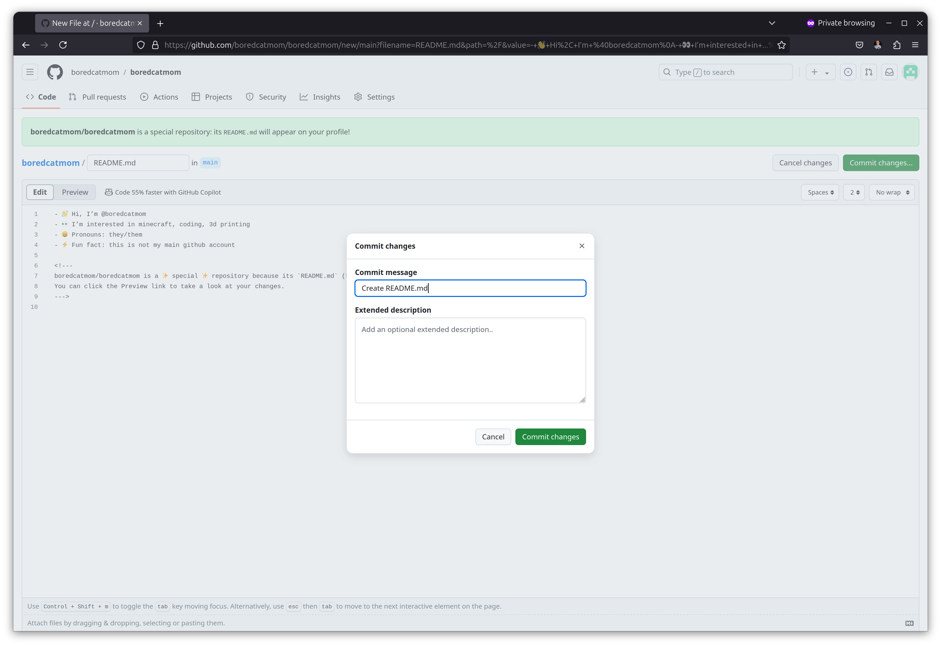
Task: Click Cancel in the commit dialog
Action: pyautogui.click(x=493, y=437)
